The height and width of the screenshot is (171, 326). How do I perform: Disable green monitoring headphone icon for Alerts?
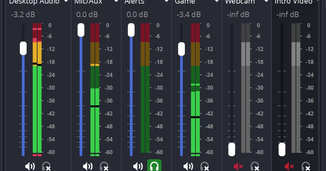[154, 165]
